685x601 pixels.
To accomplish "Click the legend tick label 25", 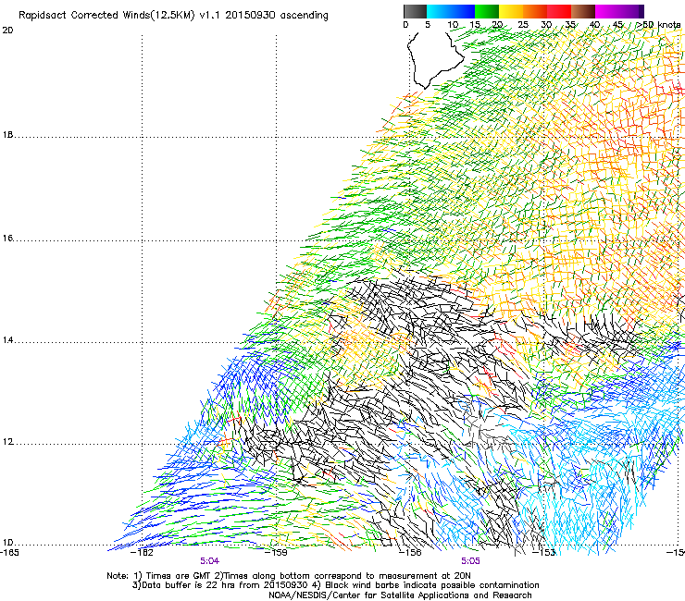I will click(x=523, y=24).
